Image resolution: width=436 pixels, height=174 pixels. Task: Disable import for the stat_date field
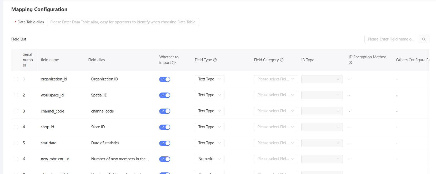pyautogui.click(x=165, y=143)
